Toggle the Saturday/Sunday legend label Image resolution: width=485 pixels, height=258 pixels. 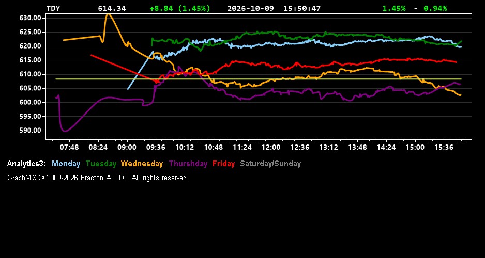pyautogui.click(x=270, y=164)
